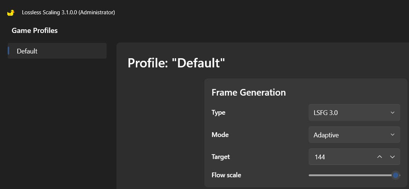The width and height of the screenshot is (409, 189).
Task: Click the Flow scale setting label
Action: pos(226,175)
